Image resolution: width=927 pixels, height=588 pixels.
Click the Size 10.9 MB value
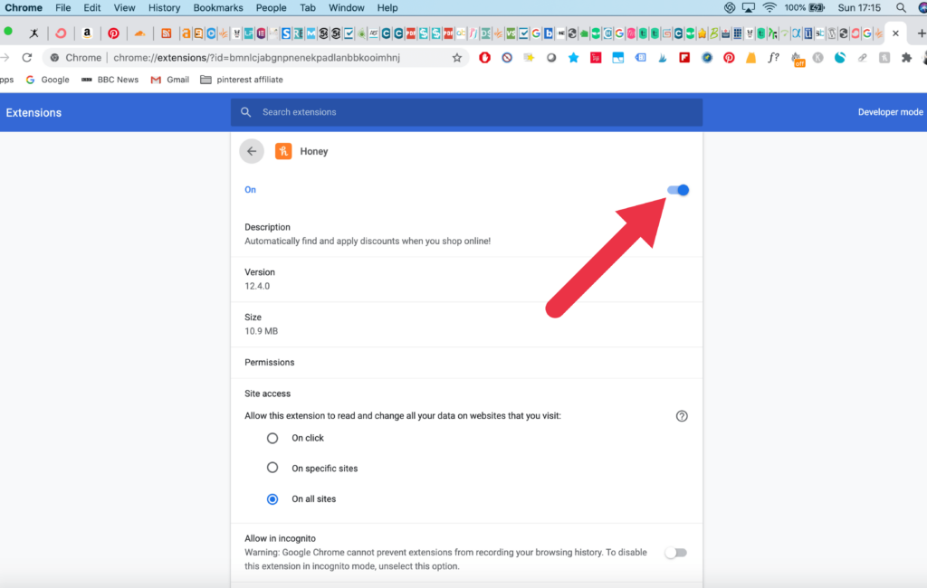coord(262,331)
